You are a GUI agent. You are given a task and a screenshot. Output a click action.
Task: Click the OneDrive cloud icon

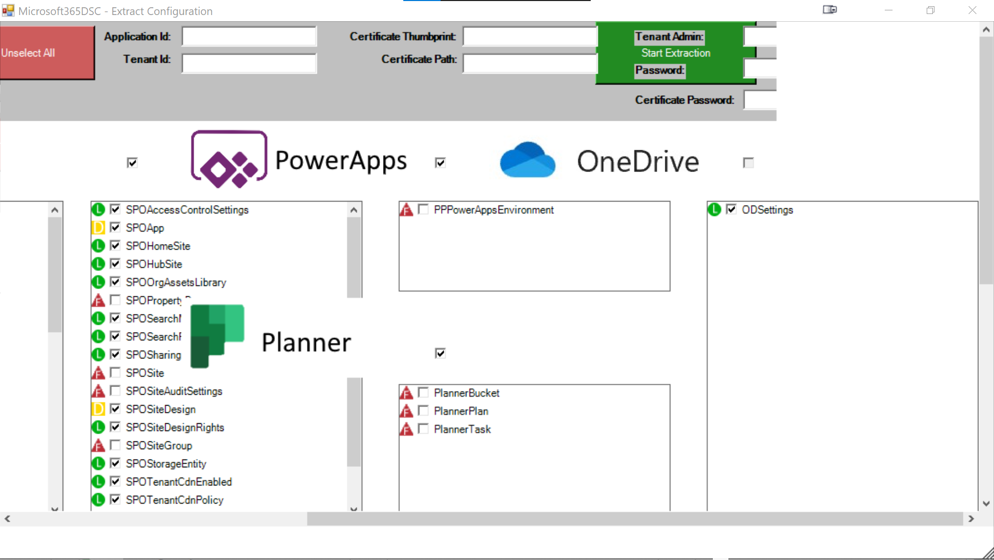click(527, 160)
